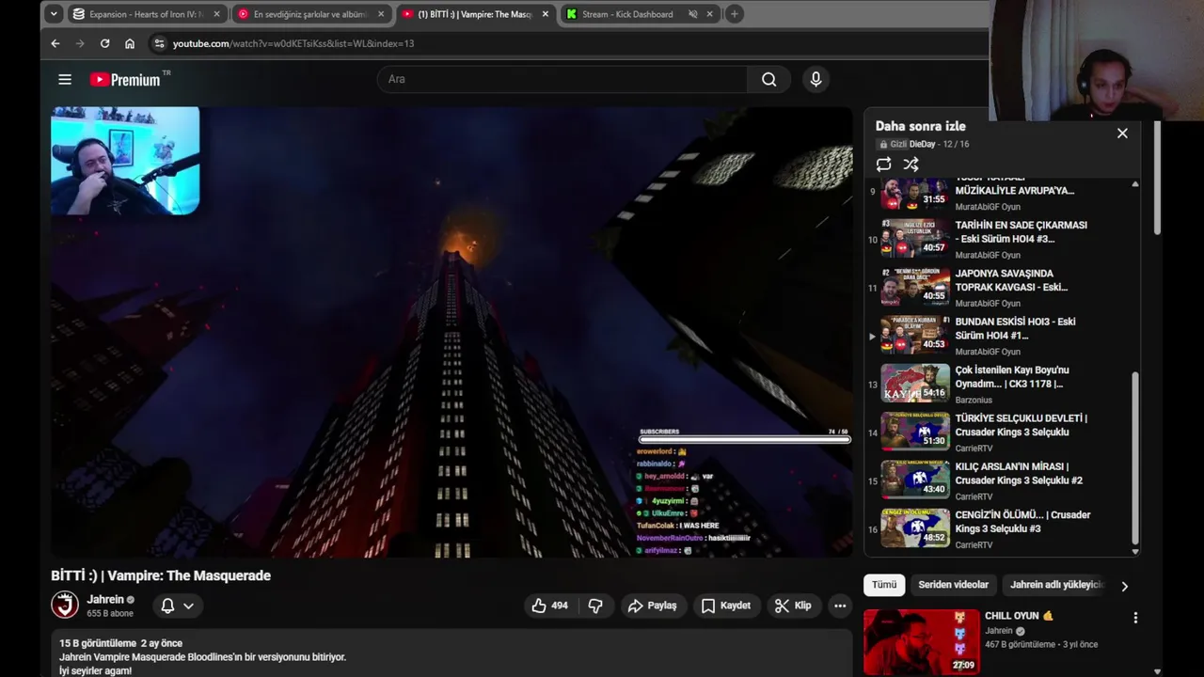Share video with Paylaş button
Image resolution: width=1204 pixels, height=677 pixels.
tap(653, 606)
